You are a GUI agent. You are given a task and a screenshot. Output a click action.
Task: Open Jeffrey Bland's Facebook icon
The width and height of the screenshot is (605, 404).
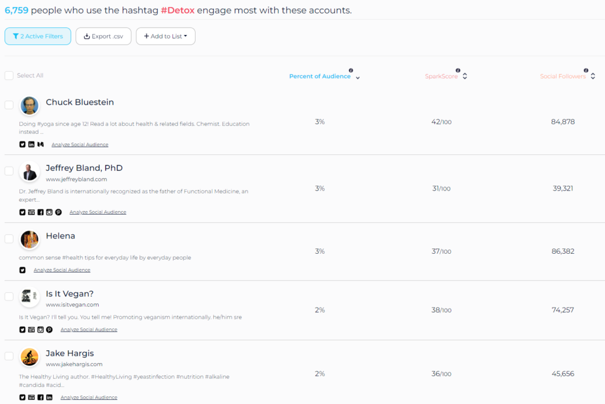coord(41,212)
